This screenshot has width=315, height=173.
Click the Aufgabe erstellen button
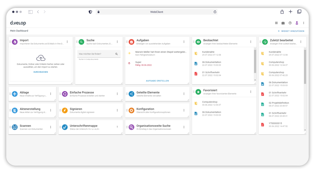(x=157, y=81)
